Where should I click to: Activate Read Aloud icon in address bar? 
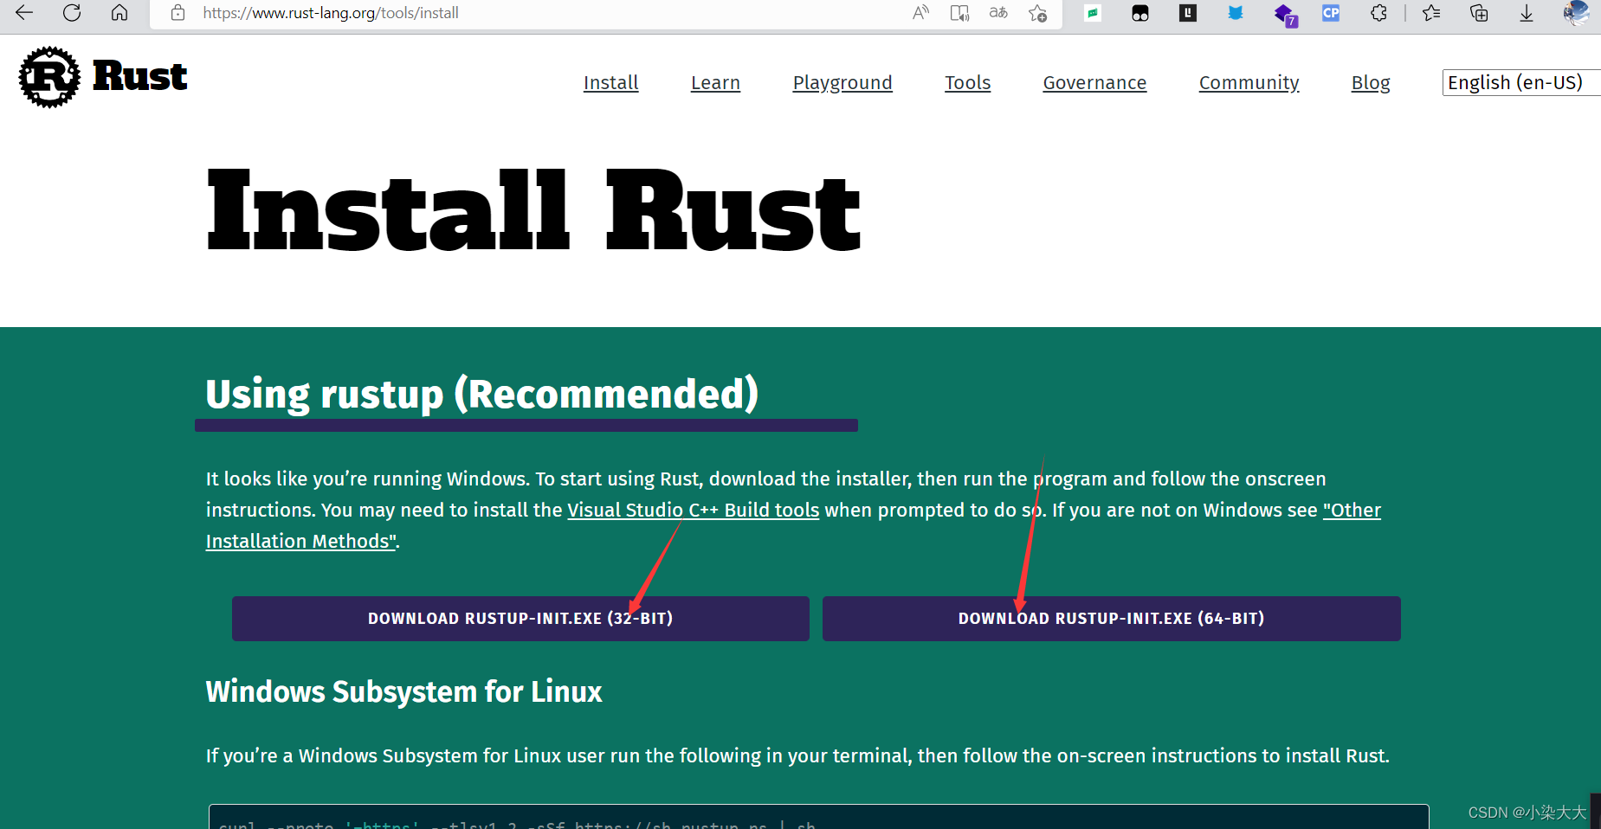point(920,13)
